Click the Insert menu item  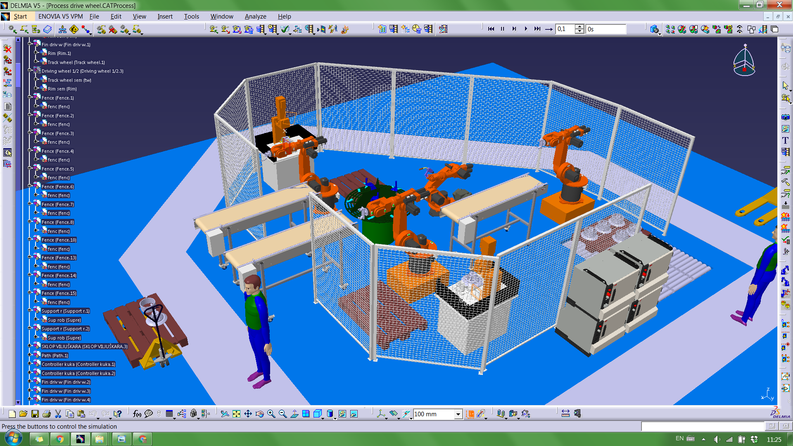(164, 16)
